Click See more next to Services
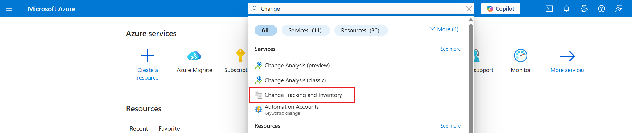 (450, 49)
